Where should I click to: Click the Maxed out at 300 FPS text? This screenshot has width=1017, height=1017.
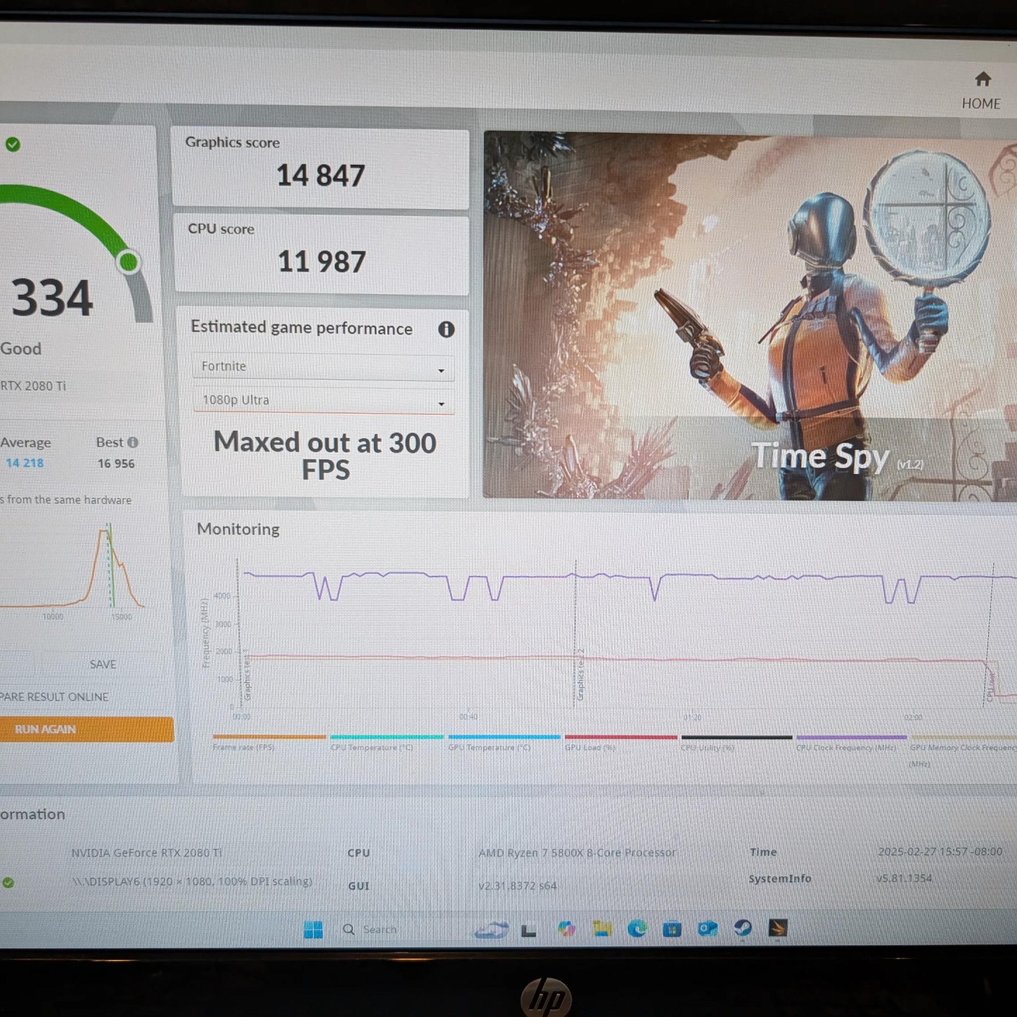(325, 456)
